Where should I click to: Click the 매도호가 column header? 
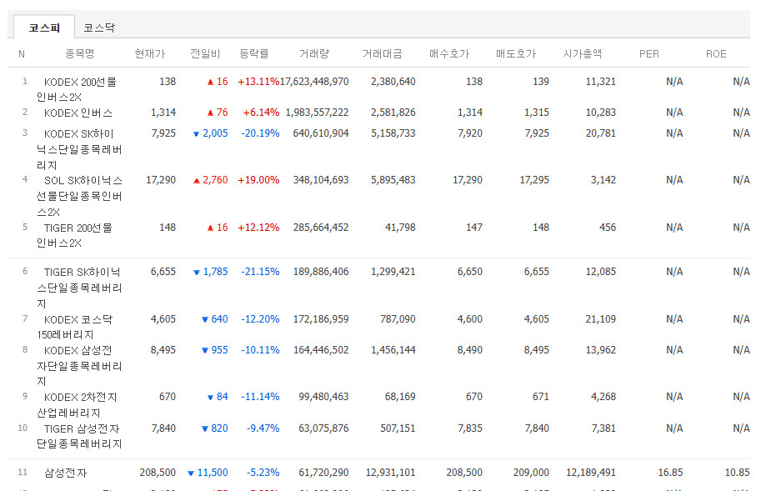[x=516, y=53]
